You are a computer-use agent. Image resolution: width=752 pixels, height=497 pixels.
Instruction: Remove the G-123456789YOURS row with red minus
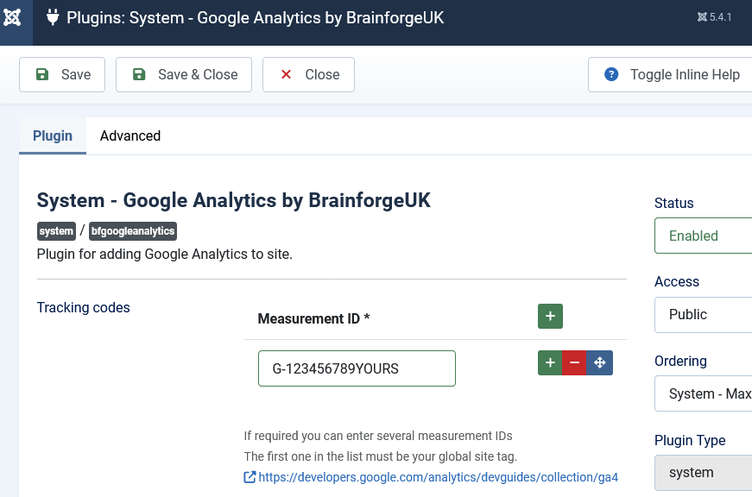pyautogui.click(x=575, y=363)
